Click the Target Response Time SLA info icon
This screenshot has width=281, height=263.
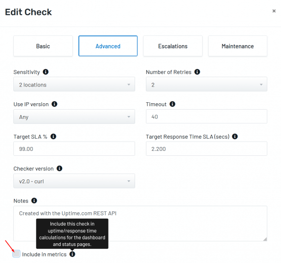[235, 137]
